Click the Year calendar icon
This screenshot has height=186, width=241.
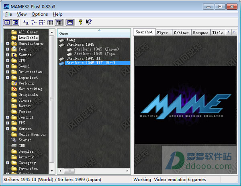[x=14, y=49]
